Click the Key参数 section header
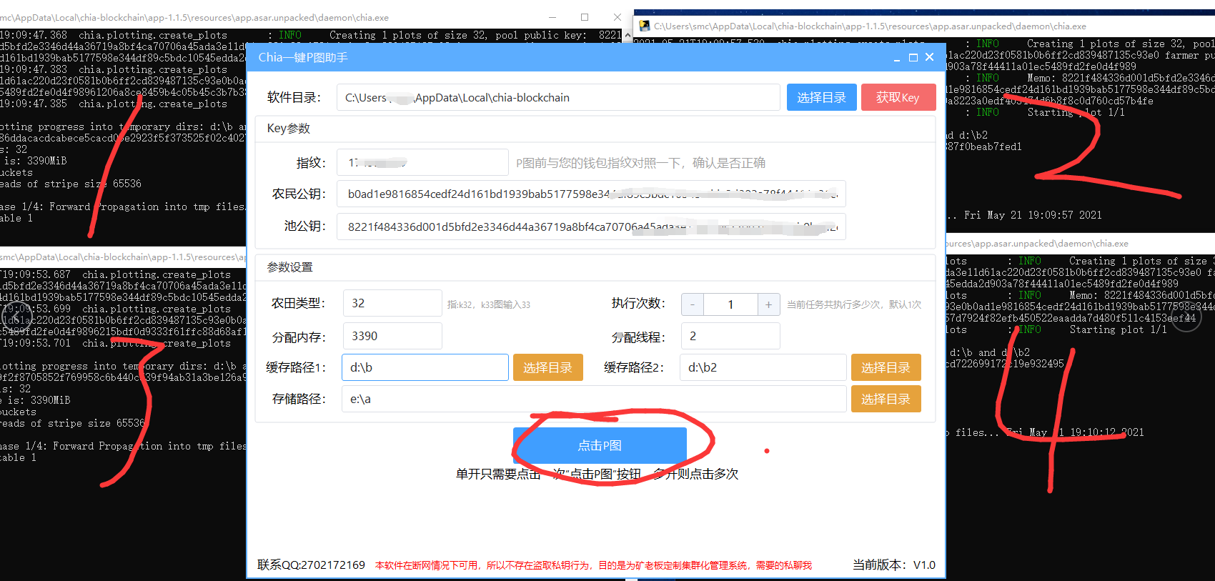Viewport: 1215px width, 581px height. click(289, 128)
